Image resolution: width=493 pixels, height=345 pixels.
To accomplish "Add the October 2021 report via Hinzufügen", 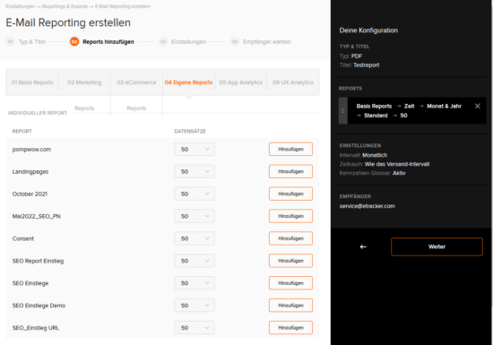I will tap(290, 194).
